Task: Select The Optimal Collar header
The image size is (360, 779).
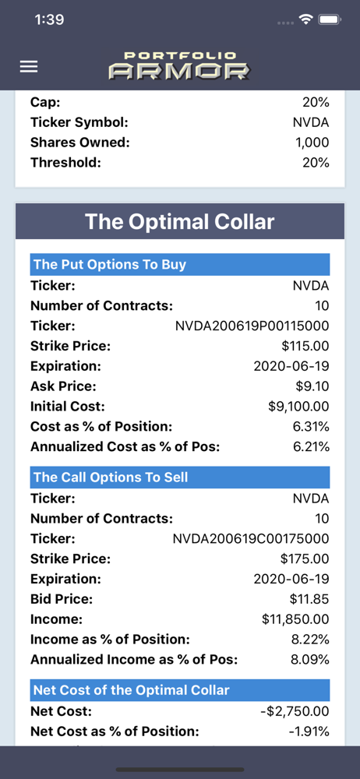Action: tap(180, 221)
